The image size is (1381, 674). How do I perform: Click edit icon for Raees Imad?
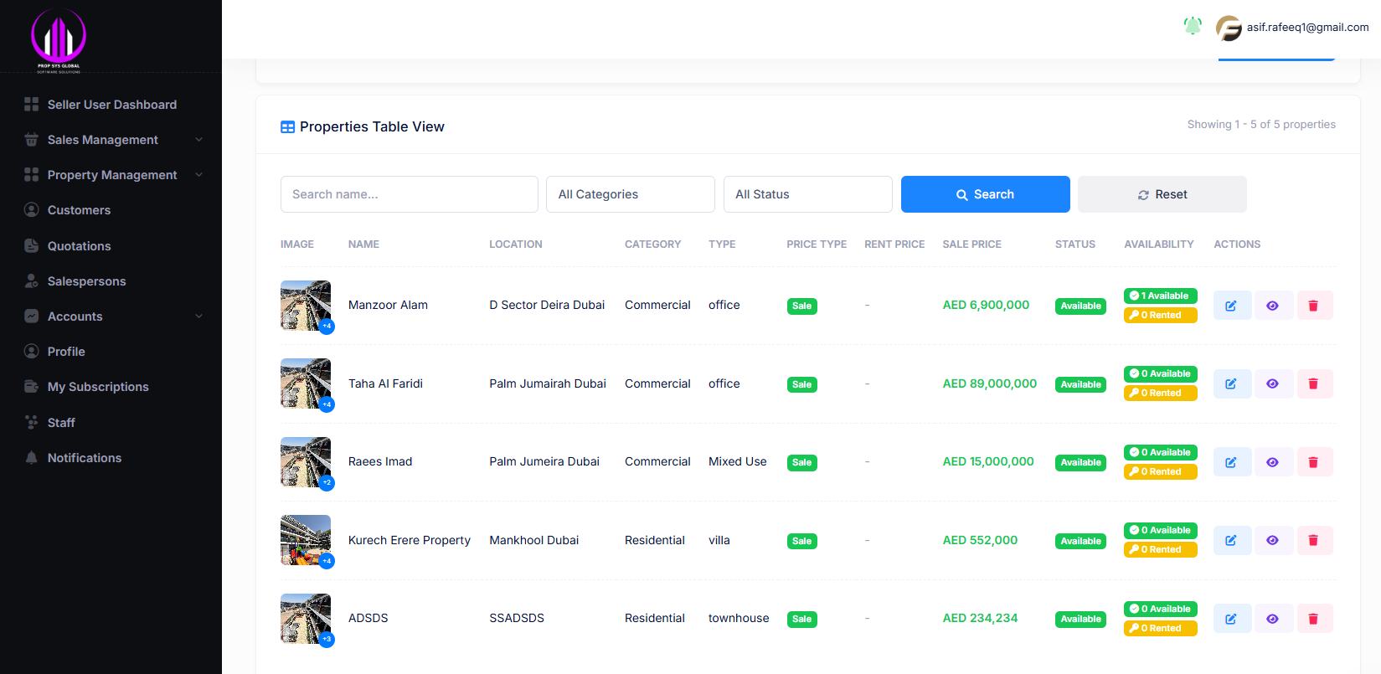1231,462
